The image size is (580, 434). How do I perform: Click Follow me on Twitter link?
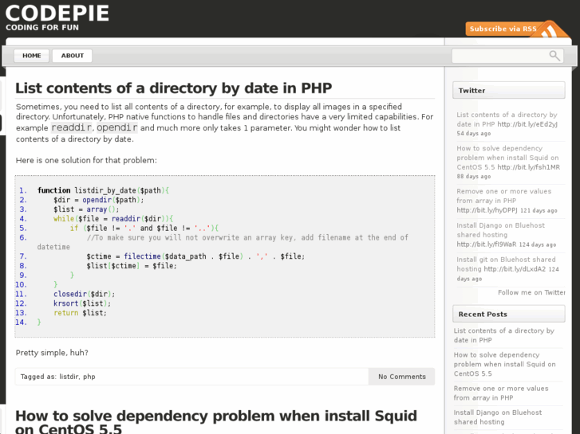click(x=531, y=292)
